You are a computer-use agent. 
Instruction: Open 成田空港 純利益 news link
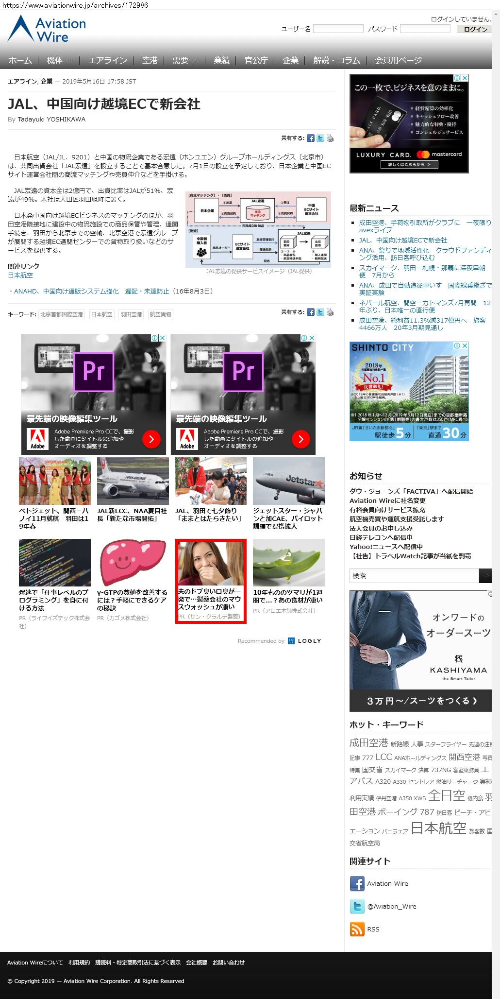pyautogui.click(x=422, y=324)
